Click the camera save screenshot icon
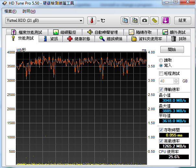196x168 pixels. (x=144, y=20)
